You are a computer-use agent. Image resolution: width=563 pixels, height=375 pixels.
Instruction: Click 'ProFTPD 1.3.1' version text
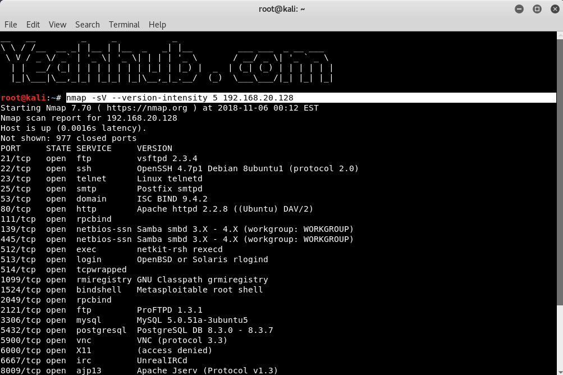click(170, 310)
